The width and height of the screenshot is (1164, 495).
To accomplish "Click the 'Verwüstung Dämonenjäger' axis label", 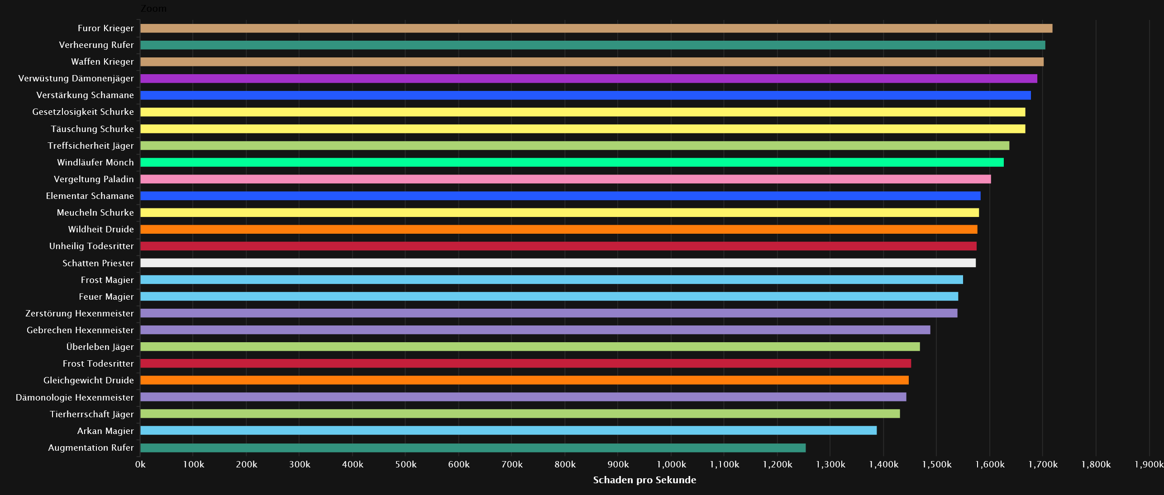I will (x=76, y=79).
